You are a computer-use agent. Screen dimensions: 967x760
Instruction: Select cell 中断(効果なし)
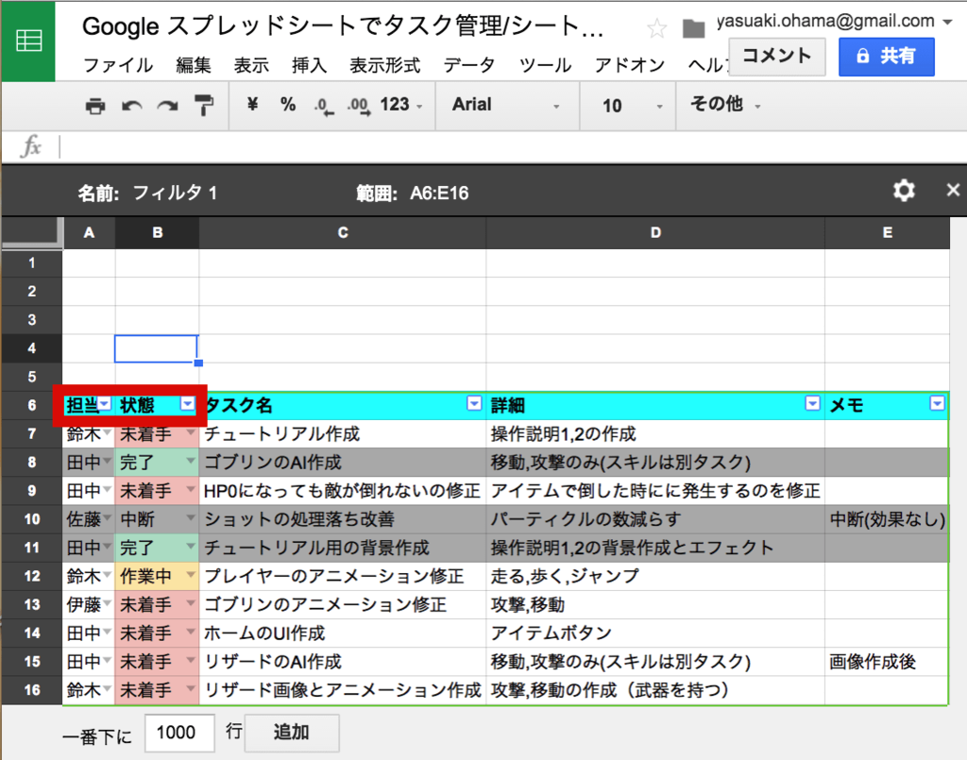pos(887,519)
